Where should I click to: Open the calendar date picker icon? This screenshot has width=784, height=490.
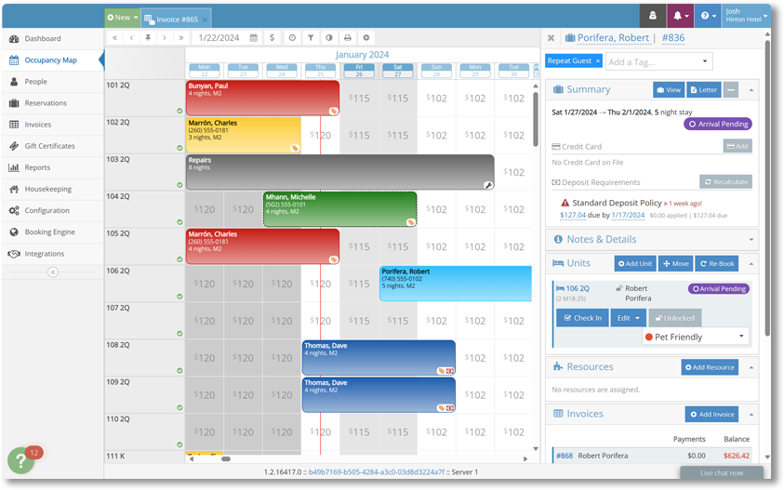[x=254, y=38]
